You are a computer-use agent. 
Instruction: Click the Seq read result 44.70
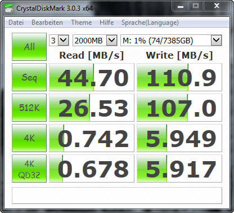(x=92, y=77)
